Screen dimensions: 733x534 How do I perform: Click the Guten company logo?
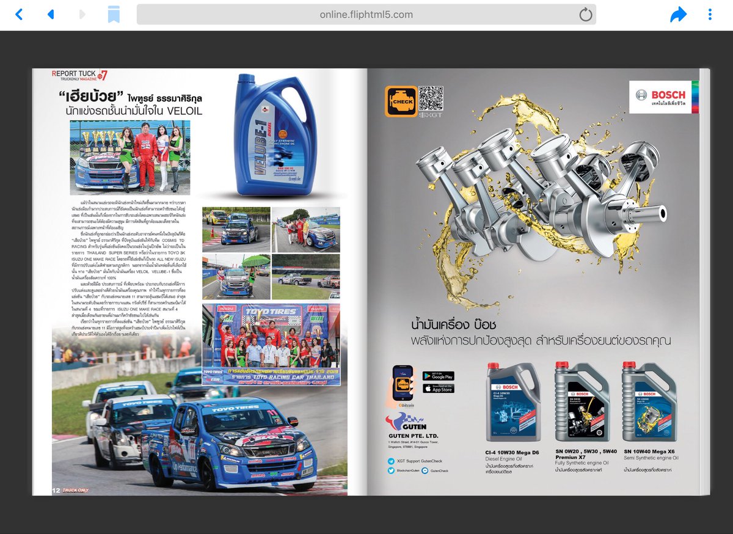[406, 422]
